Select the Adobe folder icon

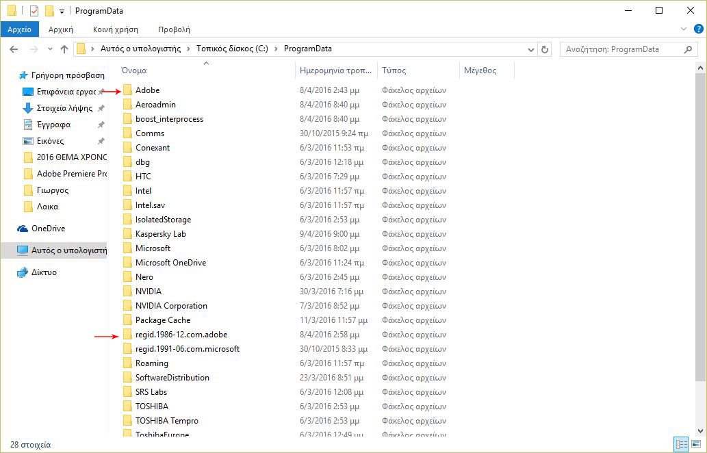[127, 90]
